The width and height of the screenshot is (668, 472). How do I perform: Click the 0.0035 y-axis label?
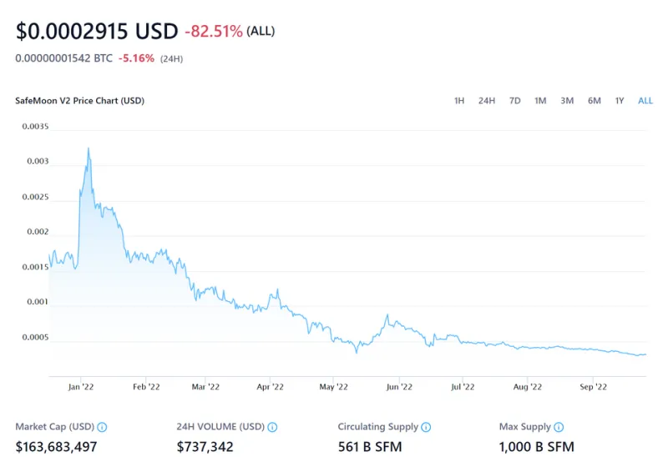35,127
